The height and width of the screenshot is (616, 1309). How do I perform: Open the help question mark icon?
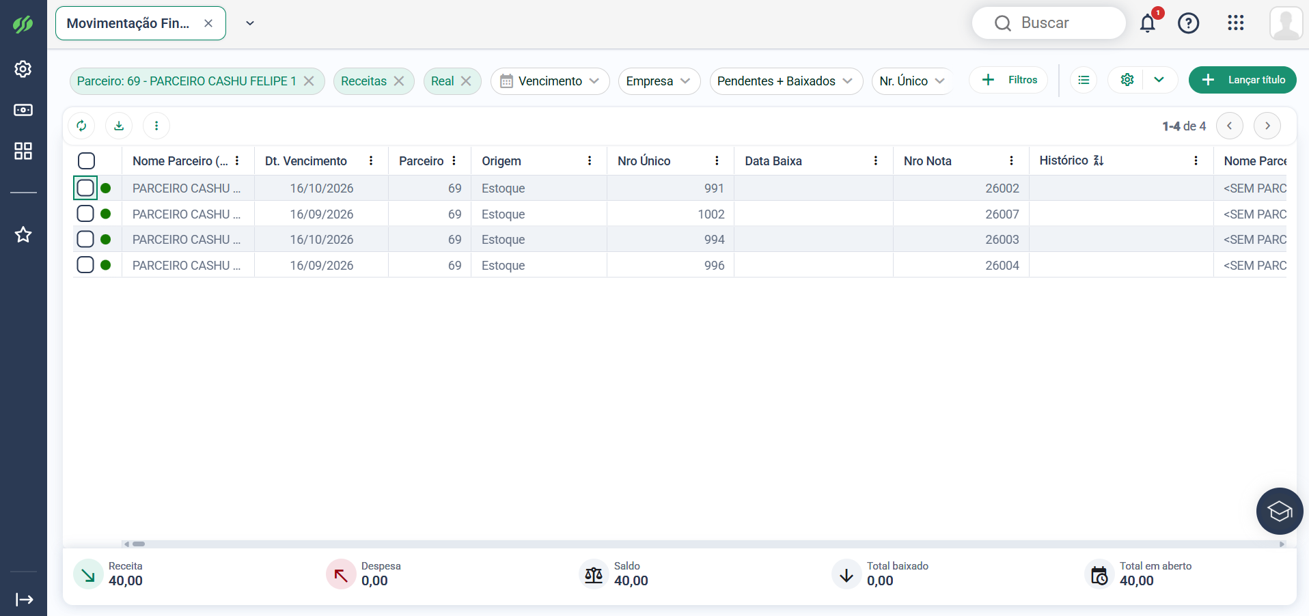click(1189, 23)
